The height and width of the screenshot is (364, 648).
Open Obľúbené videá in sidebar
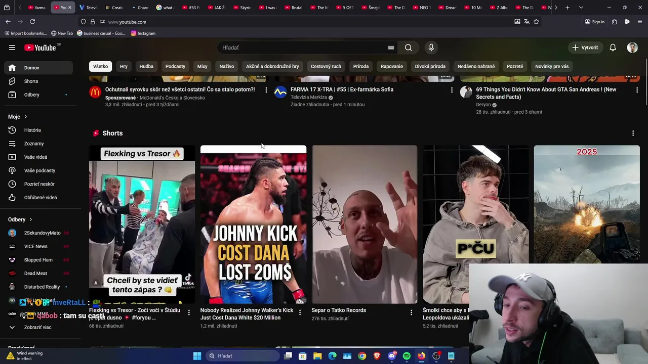coord(38,198)
